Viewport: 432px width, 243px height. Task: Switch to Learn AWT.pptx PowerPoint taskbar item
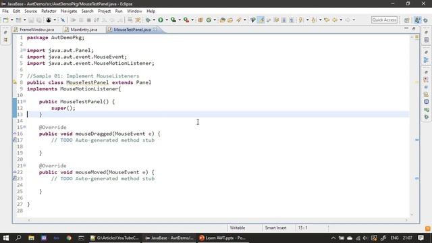click(223, 238)
